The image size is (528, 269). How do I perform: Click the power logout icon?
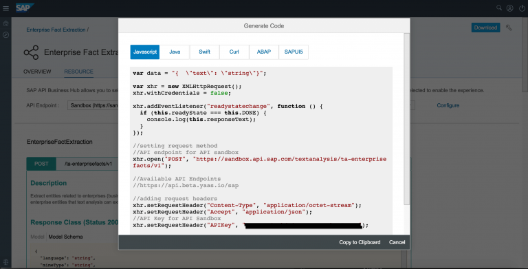click(522, 8)
